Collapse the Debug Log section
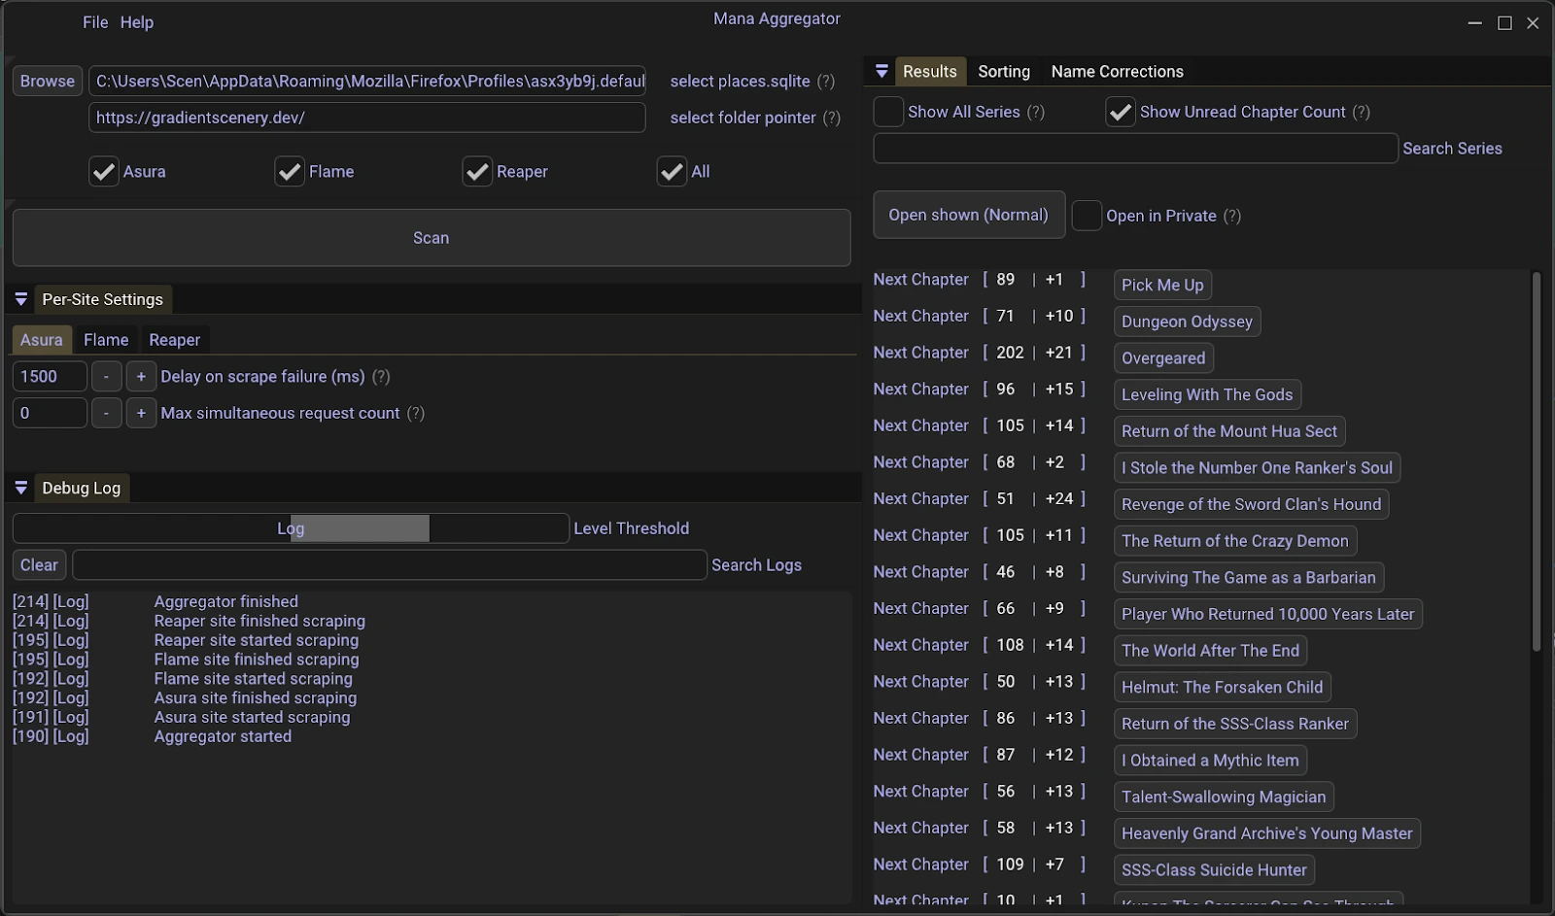 [x=21, y=488]
